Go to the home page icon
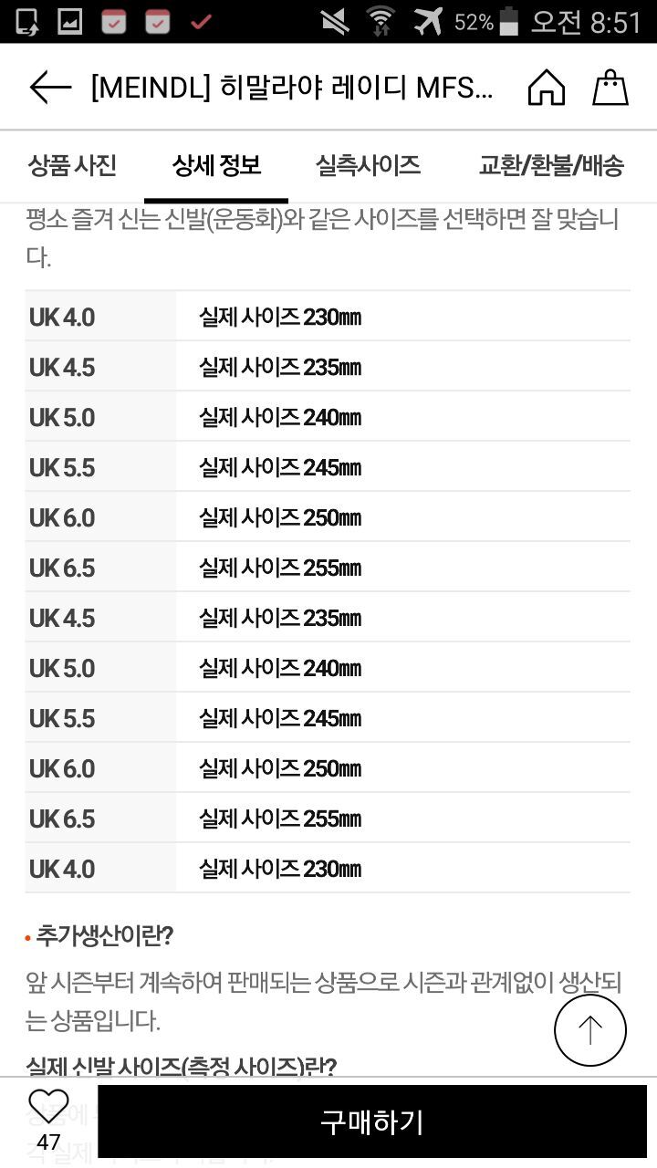Screen dimensions: 657x1168 tap(546, 88)
